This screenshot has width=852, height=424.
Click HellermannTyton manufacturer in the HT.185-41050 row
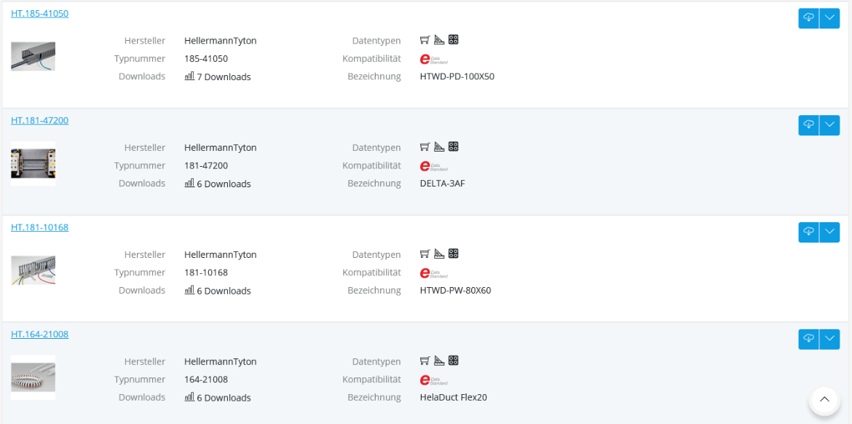point(220,41)
